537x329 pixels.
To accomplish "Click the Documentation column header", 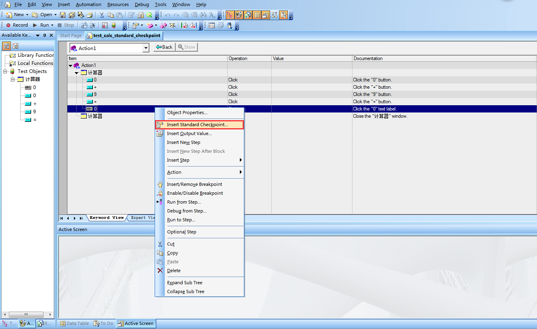I will click(x=444, y=58).
